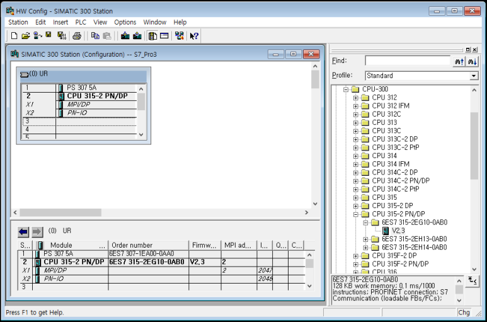Expand the CPU 313C-2 DP folder
This screenshot has height=322, width=487.
click(x=355, y=139)
